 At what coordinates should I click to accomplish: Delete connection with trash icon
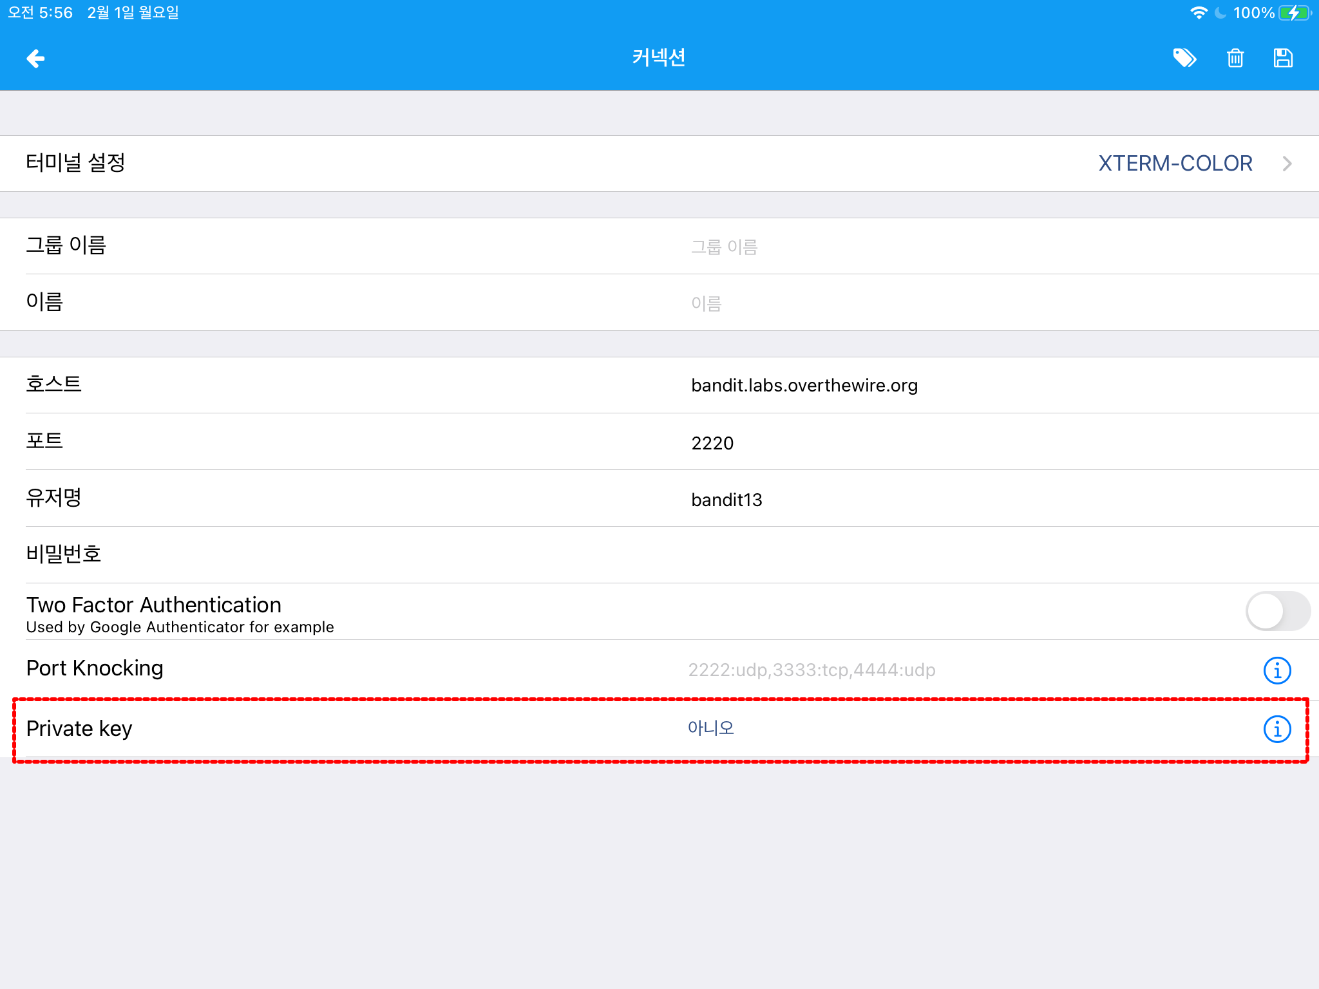click(1235, 59)
